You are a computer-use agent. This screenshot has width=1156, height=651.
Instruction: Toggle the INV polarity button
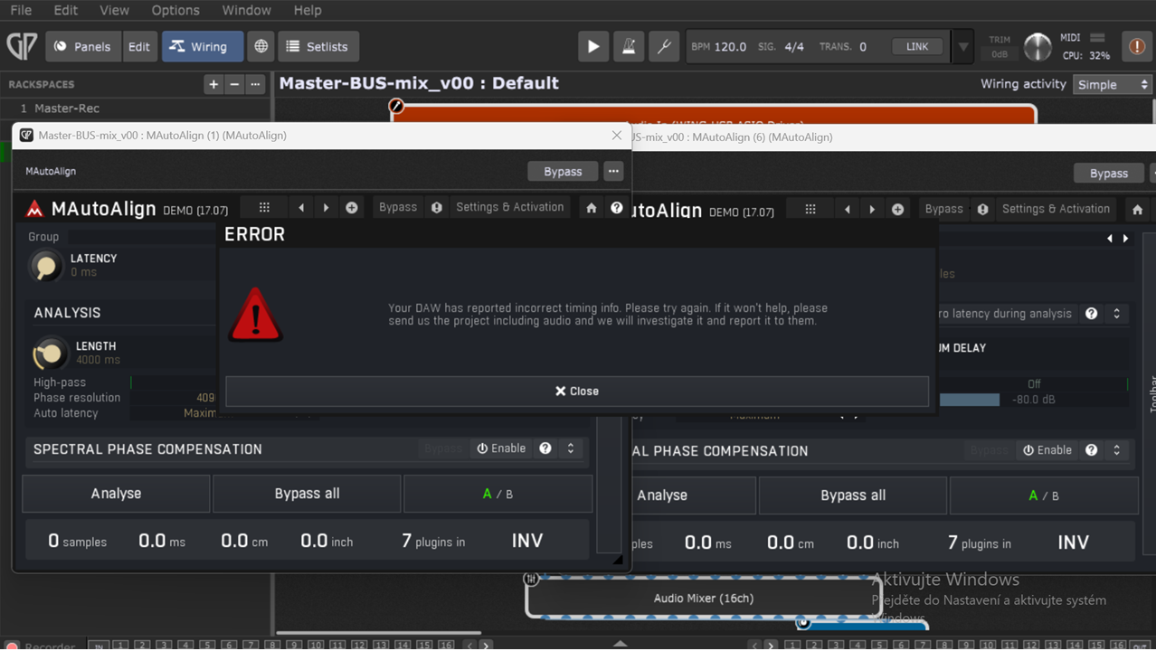pos(527,541)
